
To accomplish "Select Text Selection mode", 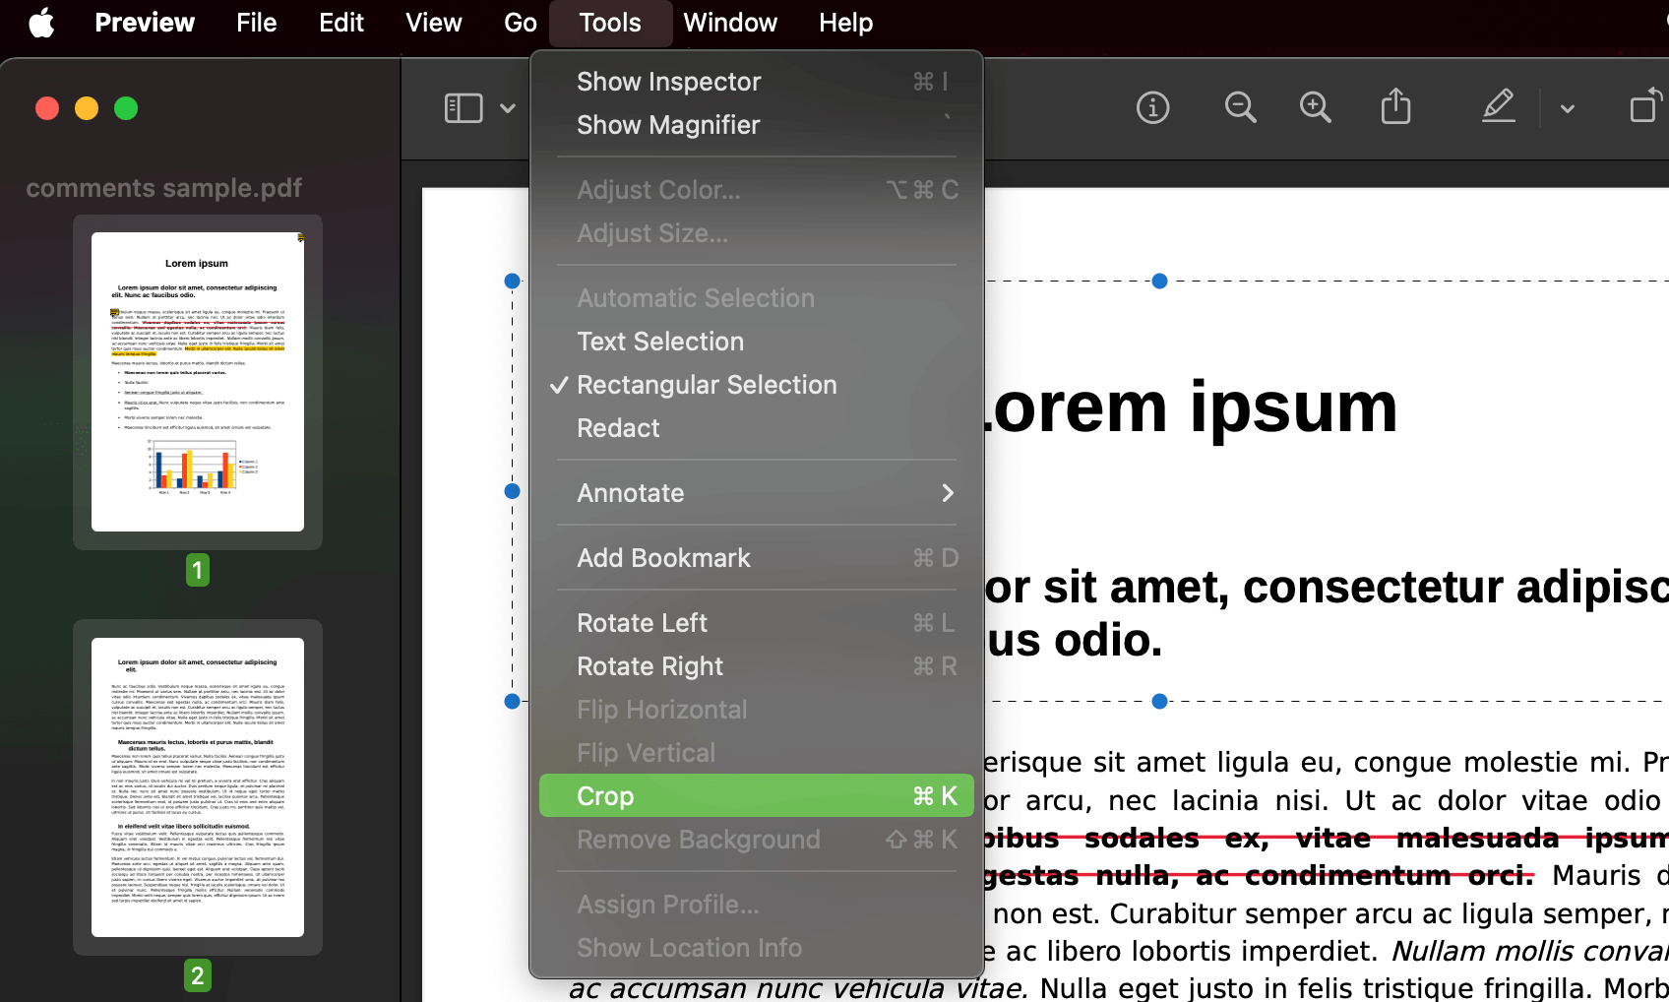I will pyautogui.click(x=757, y=342).
